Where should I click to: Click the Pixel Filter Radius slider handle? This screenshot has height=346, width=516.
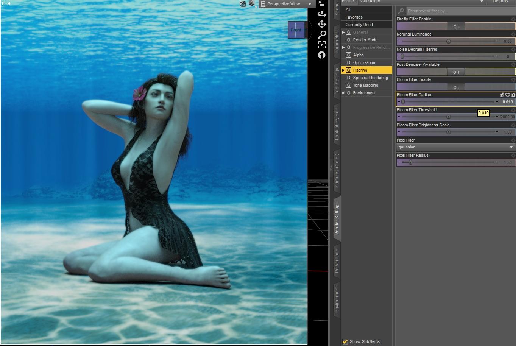[x=410, y=162]
